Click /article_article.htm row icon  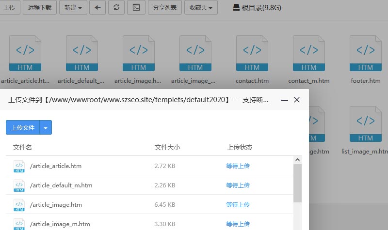click(19, 166)
